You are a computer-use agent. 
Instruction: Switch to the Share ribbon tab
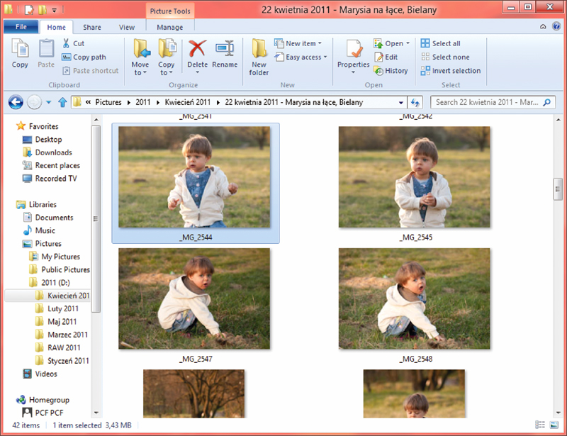(x=91, y=28)
